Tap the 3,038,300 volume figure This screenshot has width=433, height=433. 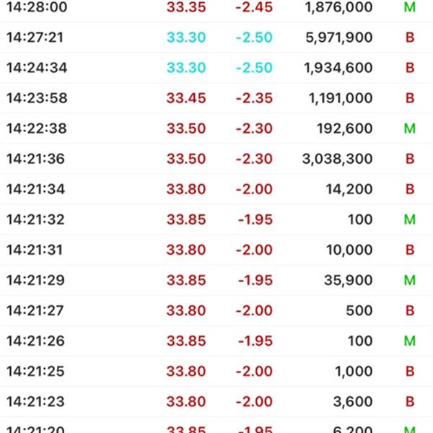[338, 159]
